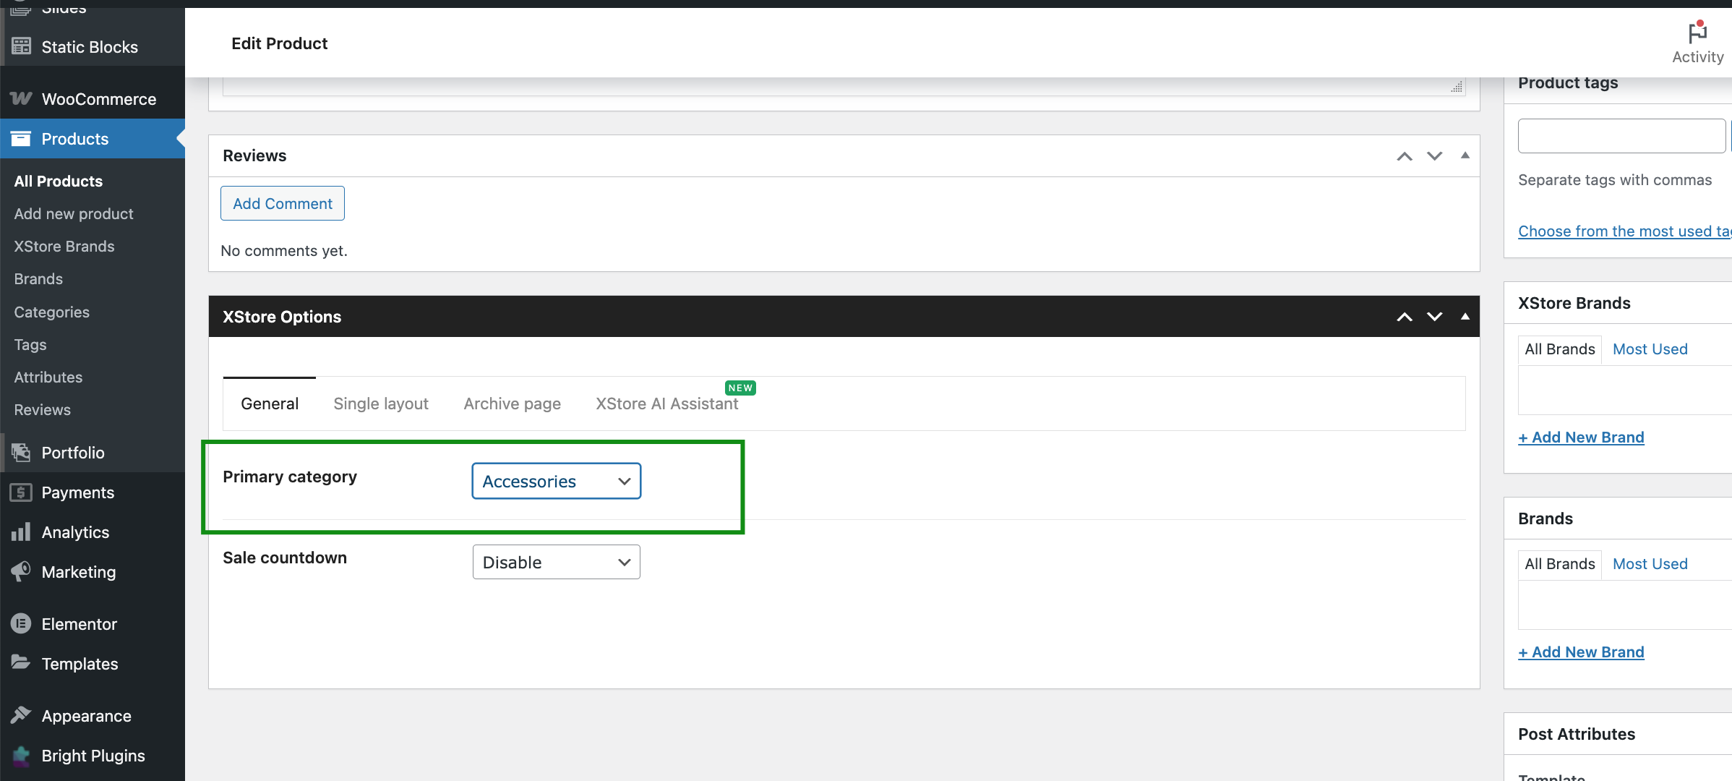Open Brands submenu item in sidebar
This screenshot has width=1732, height=781.
[x=38, y=278]
